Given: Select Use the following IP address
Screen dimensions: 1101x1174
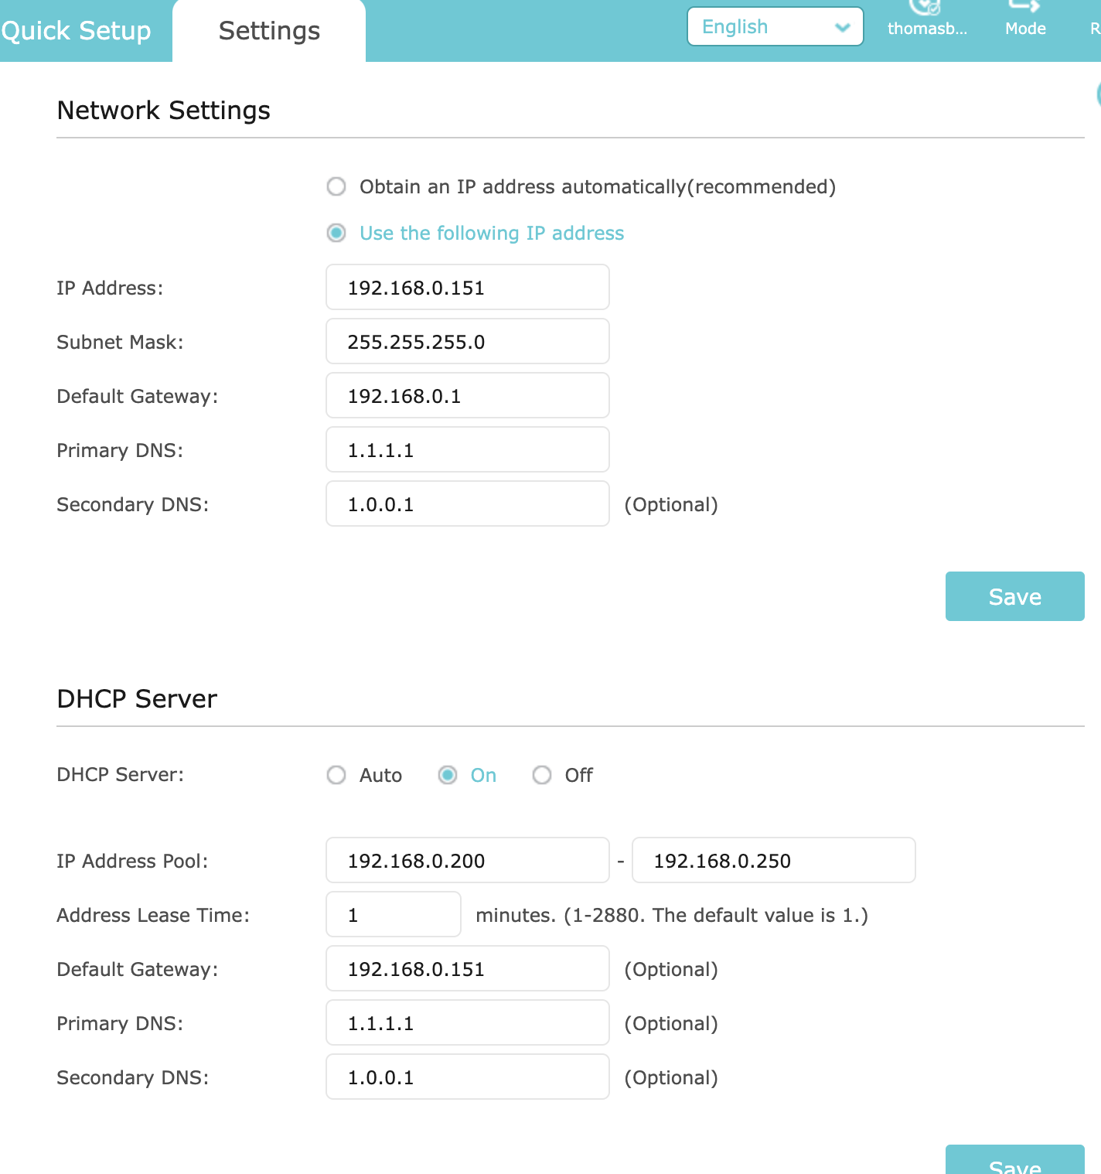Looking at the screenshot, I should (336, 233).
